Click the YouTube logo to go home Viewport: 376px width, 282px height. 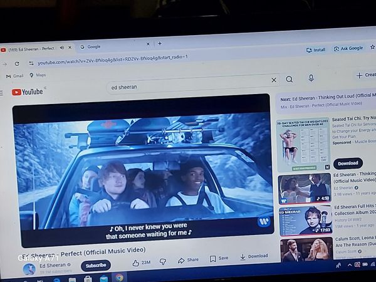tap(28, 92)
